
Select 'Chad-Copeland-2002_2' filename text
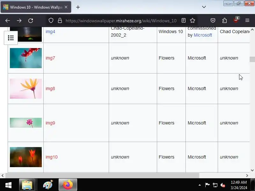127,32
